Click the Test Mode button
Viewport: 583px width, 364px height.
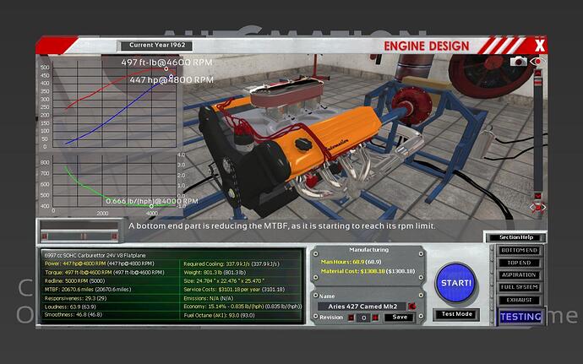click(x=458, y=314)
